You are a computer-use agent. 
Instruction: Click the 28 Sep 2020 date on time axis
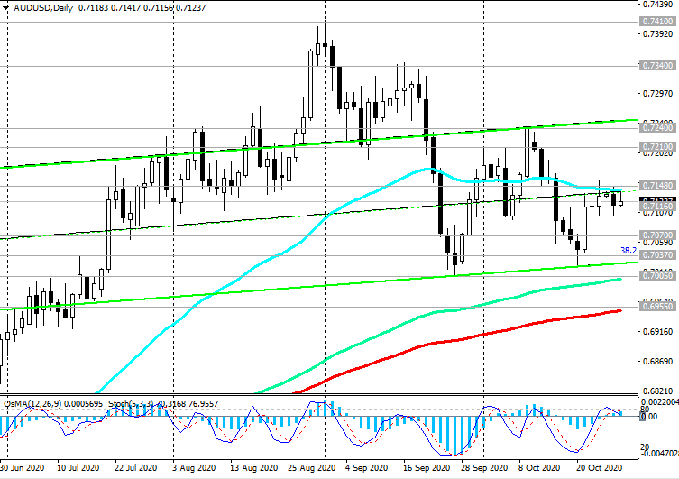pos(483,468)
